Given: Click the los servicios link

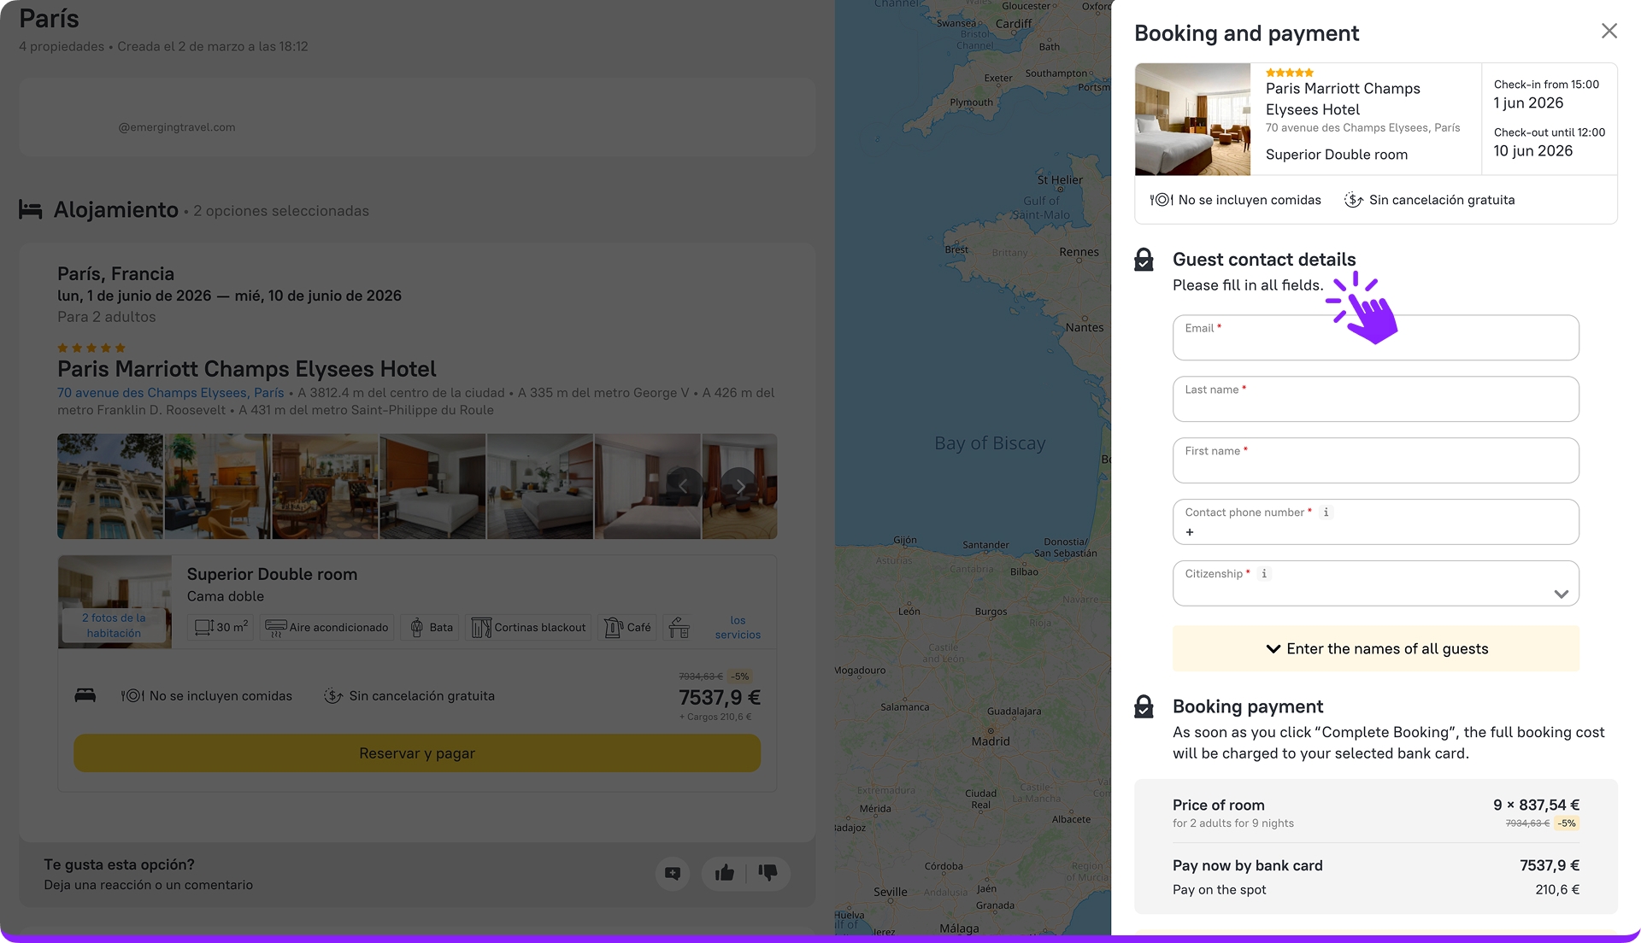Looking at the screenshot, I should (738, 628).
